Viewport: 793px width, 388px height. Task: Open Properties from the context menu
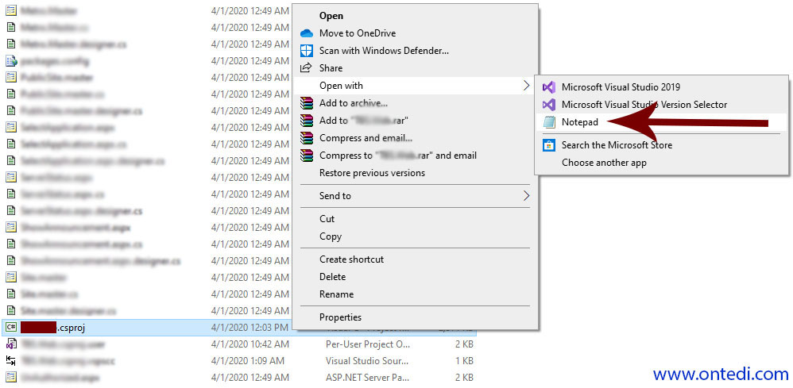point(340,317)
